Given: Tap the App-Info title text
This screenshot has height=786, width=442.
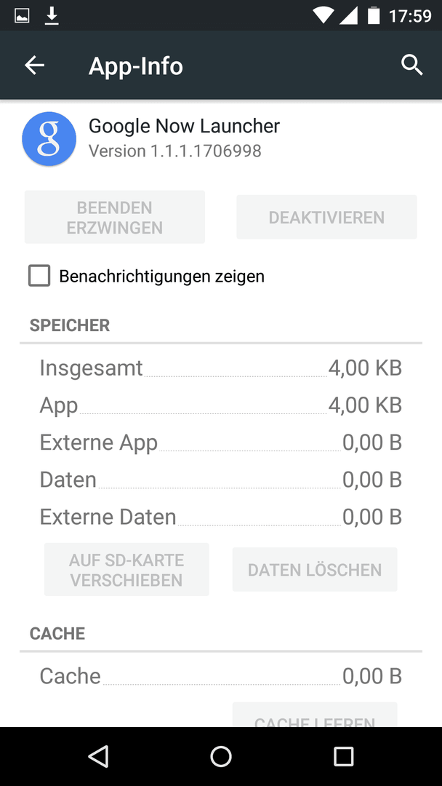Looking at the screenshot, I should pyautogui.click(x=136, y=66).
